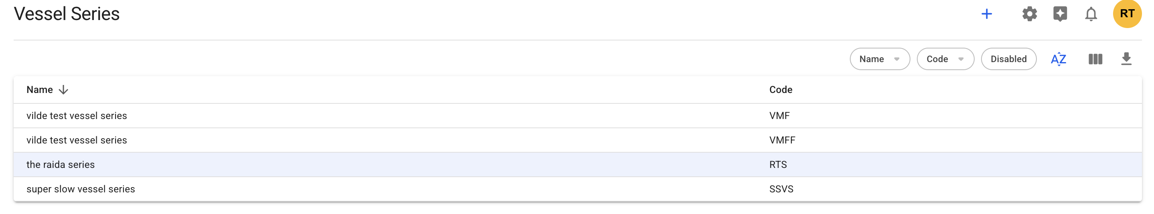Image resolution: width=1154 pixels, height=214 pixels.
Task: Click the download export icon
Action: coord(1126,59)
